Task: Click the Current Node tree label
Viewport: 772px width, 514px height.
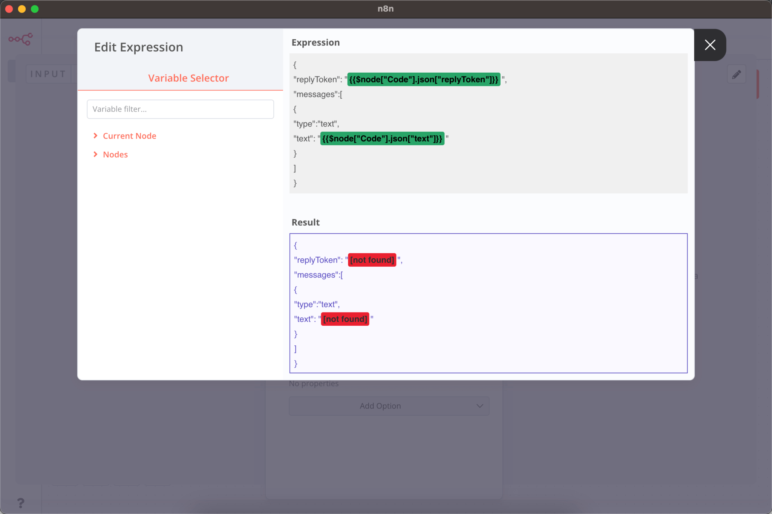Action: pyautogui.click(x=129, y=136)
